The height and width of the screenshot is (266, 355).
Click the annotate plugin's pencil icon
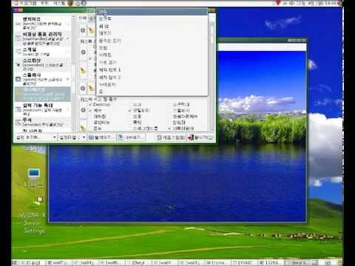(x=18, y=122)
